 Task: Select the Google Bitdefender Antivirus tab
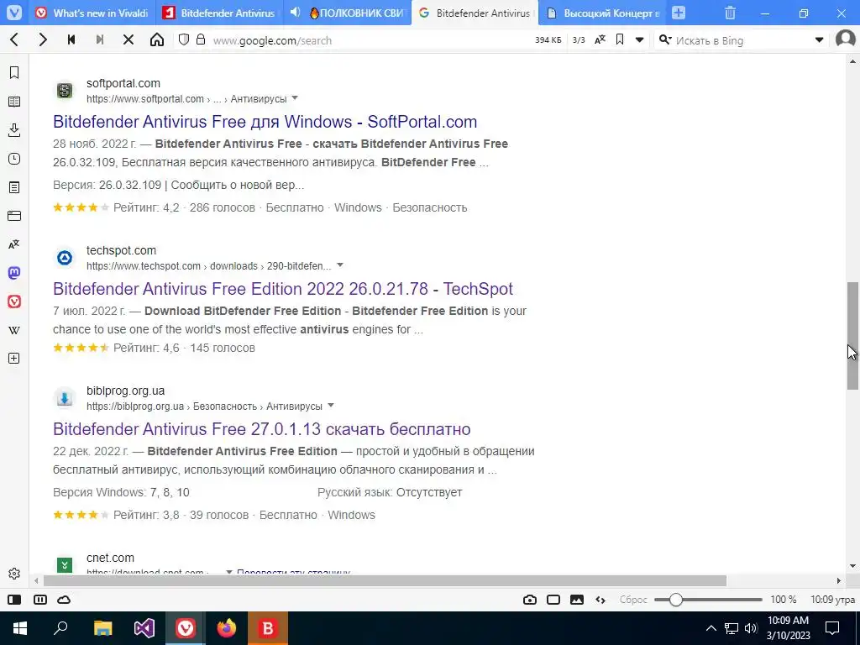tap(475, 13)
